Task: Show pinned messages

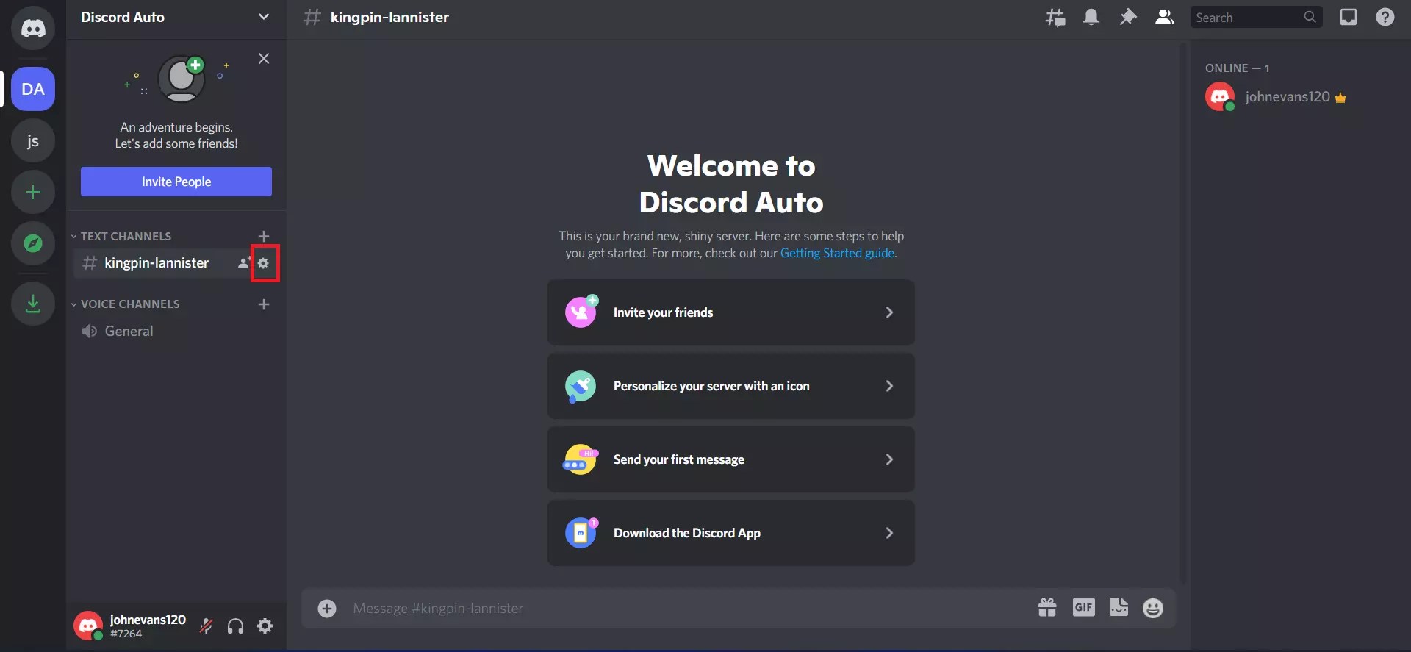Action: point(1127,17)
